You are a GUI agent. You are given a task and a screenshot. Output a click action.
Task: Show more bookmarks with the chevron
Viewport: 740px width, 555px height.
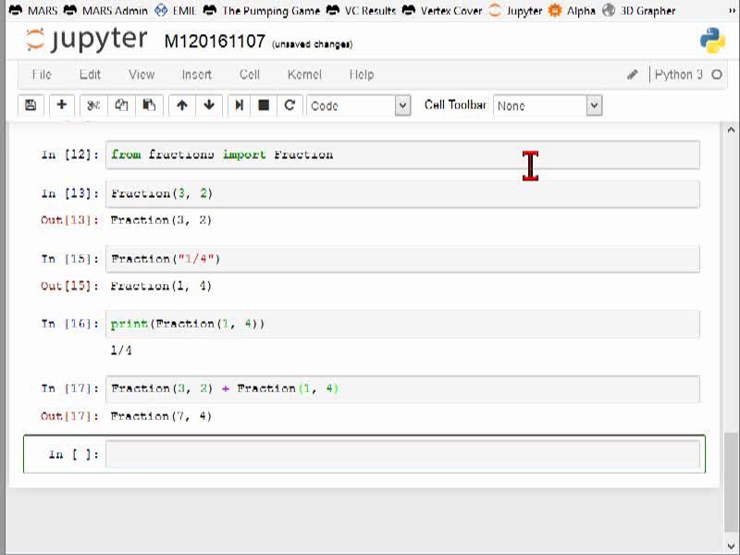pos(732,10)
